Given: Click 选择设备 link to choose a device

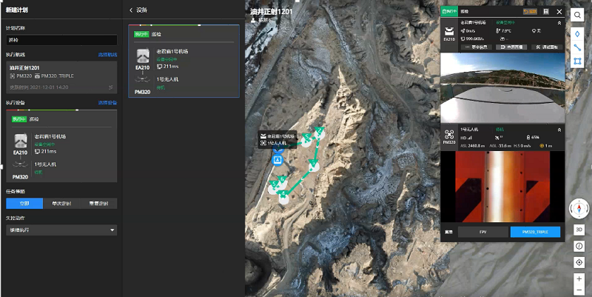Looking at the screenshot, I should click(107, 102).
